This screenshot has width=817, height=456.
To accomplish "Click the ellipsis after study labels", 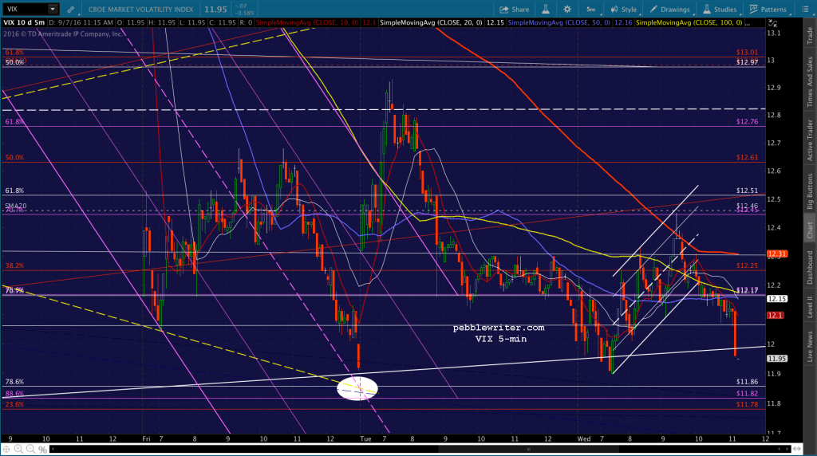I will point(748,23).
